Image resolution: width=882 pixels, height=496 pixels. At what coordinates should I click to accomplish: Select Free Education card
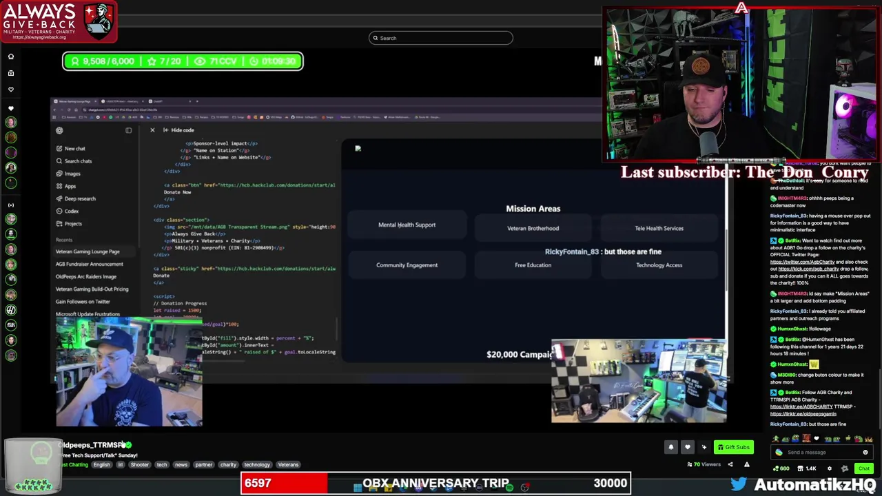point(533,265)
